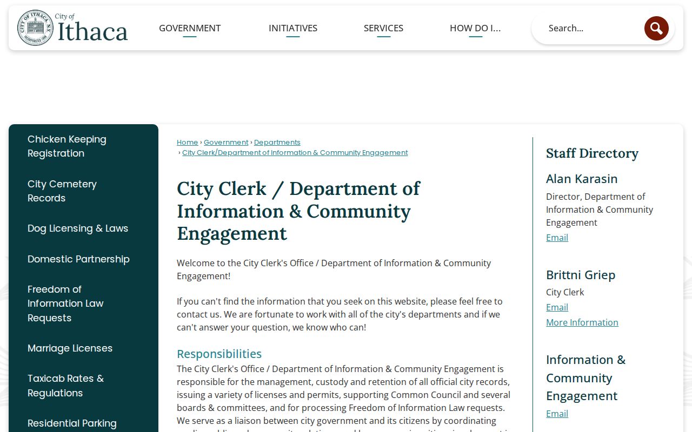Click the Information & Community Engagement directory heading

pyautogui.click(x=585, y=377)
